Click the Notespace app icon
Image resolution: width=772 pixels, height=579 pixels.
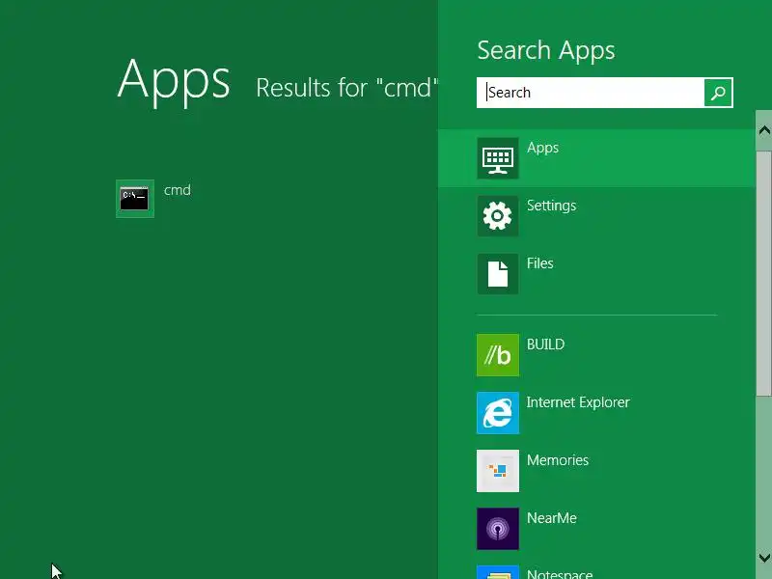[498, 572]
